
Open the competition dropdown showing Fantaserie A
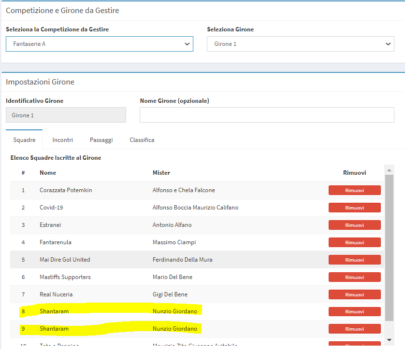pyautogui.click(x=99, y=44)
